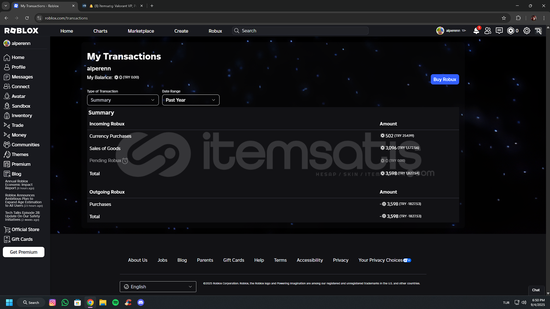Open the friends icon in header

[x=488, y=31]
